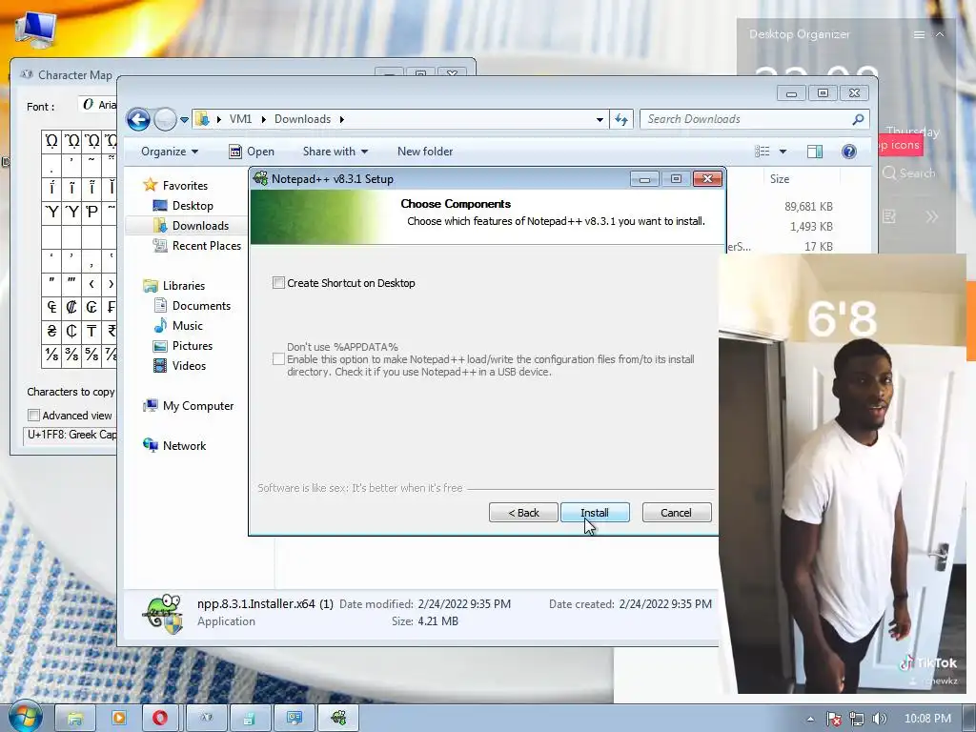This screenshot has height=732, width=976.
Task: Select Downloads in navigation pane
Action: tap(200, 225)
